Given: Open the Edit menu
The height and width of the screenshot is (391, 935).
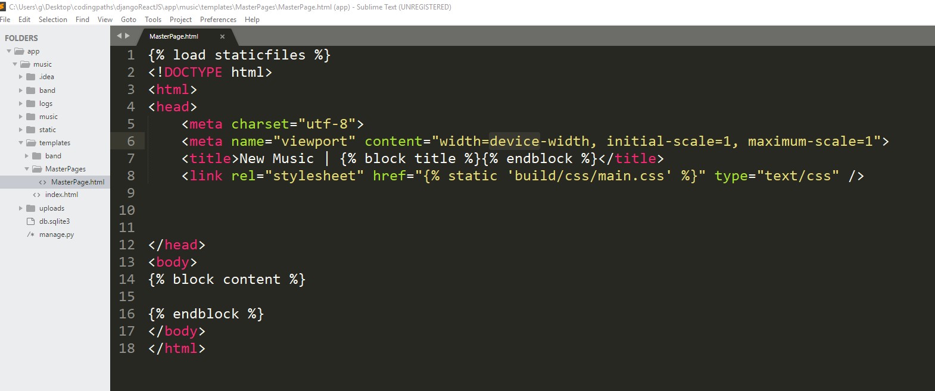Looking at the screenshot, I should tap(24, 20).
